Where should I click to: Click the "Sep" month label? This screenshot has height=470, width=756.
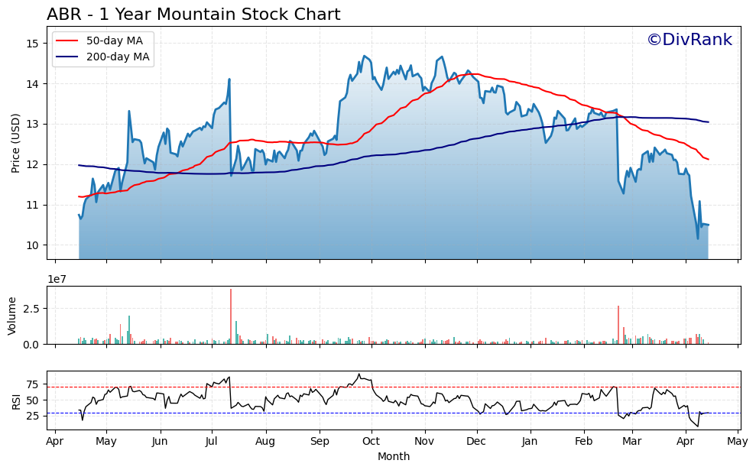click(320, 442)
